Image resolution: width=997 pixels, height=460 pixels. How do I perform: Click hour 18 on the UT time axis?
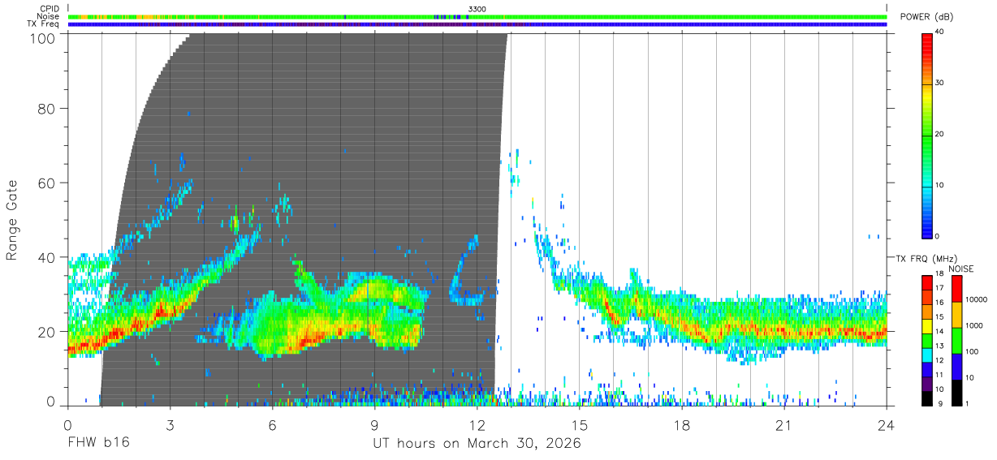pos(682,425)
